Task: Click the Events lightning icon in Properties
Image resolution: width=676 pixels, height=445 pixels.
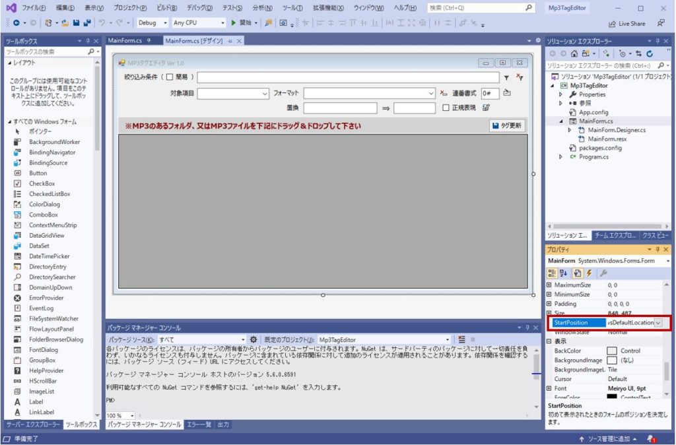Action: click(589, 273)
